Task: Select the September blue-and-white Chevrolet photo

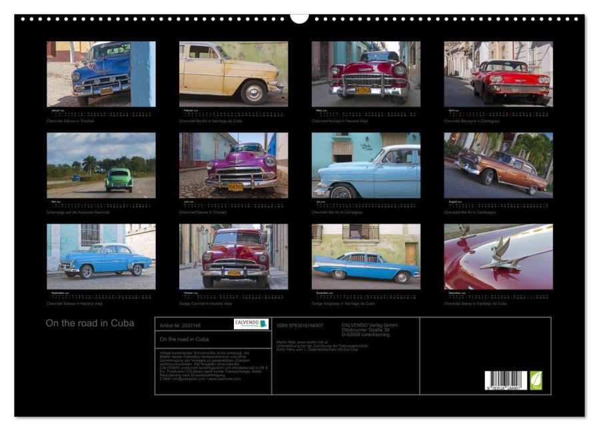Action: (101, 256)
